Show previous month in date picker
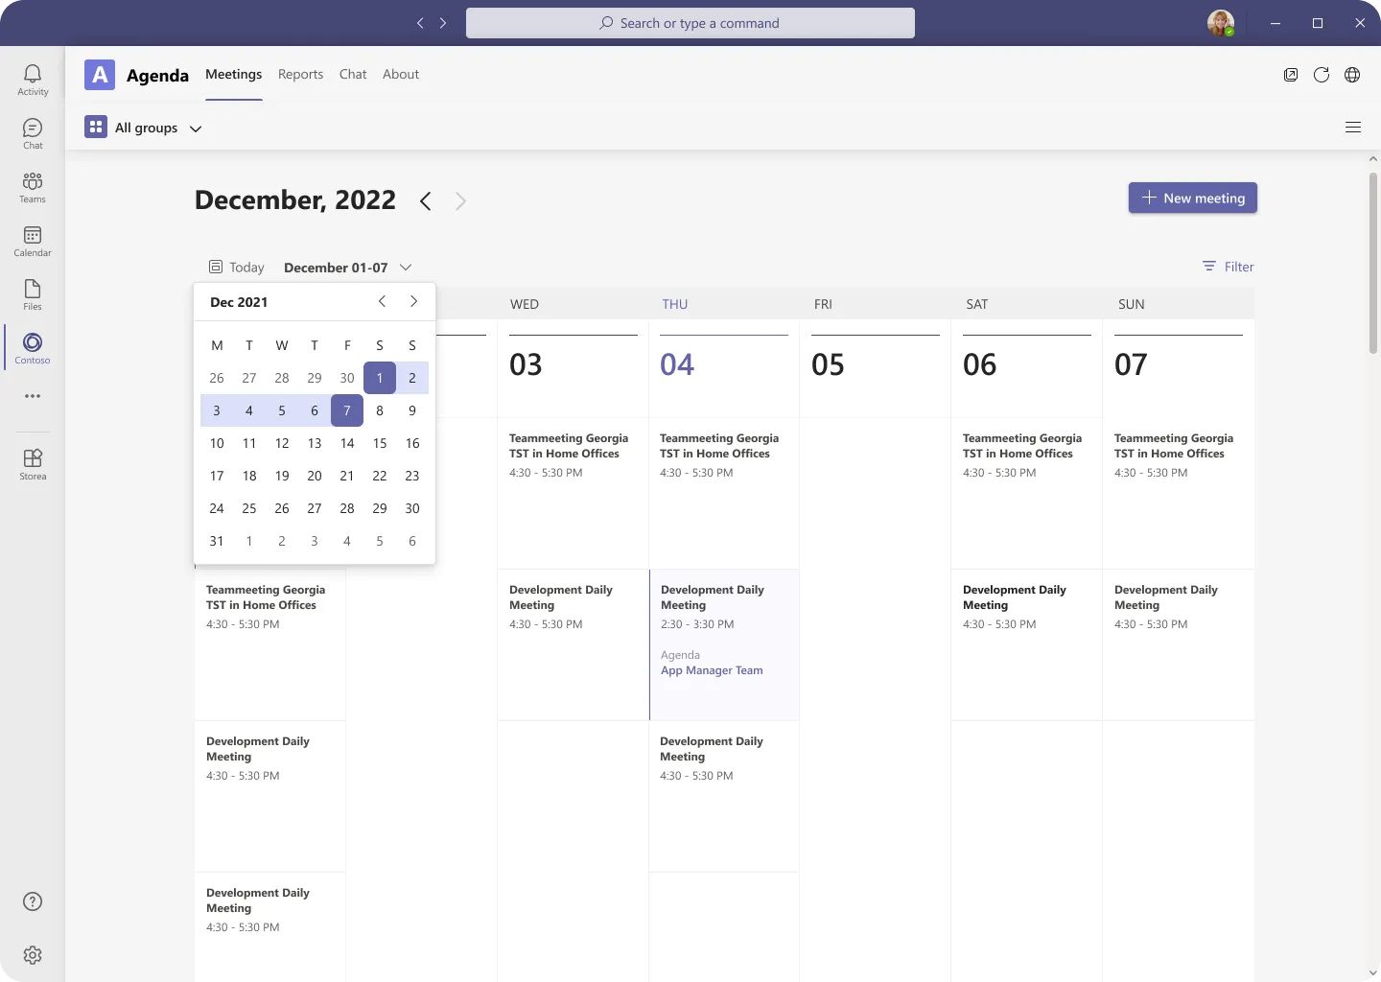The image size is (1381, 982). 382,301
